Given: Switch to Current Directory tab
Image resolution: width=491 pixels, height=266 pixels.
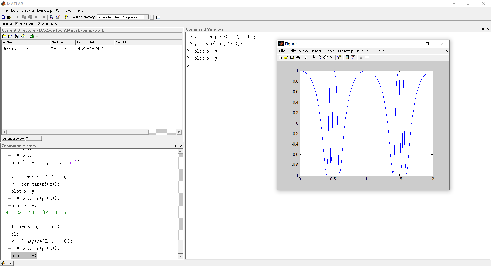Looking at the screenshot, I should coord(13,139).
